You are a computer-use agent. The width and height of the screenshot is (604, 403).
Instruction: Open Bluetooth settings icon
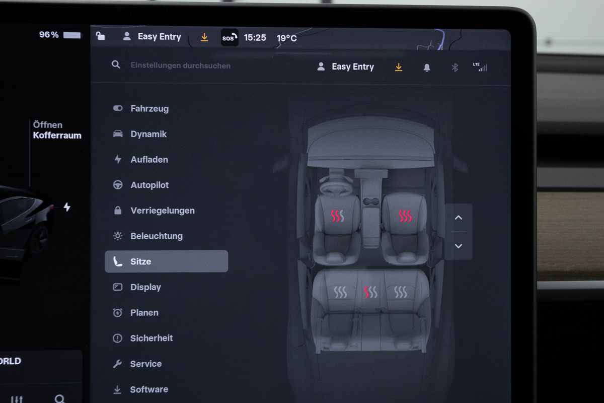pos(455,68)
